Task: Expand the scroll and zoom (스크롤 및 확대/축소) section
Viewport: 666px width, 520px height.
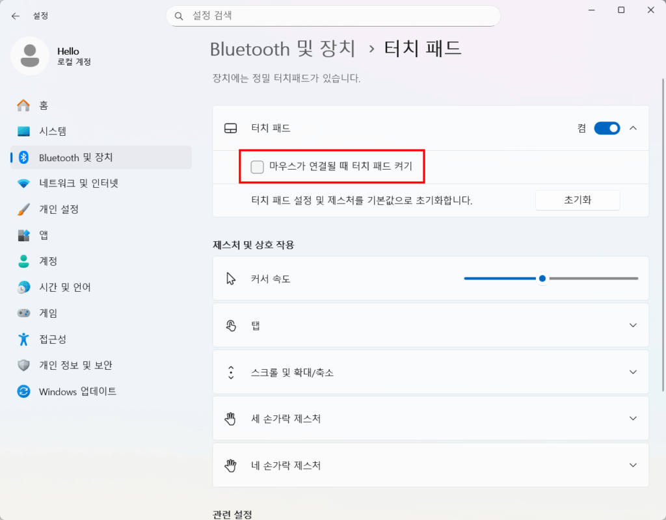Action: [633, 372]
